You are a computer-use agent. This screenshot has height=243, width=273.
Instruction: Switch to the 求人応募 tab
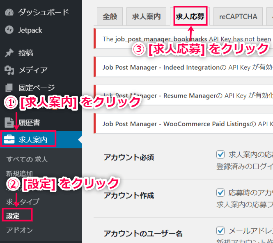(190, 16)
